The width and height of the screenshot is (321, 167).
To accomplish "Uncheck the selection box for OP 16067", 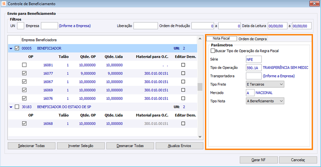I will [x=24, y=82].
